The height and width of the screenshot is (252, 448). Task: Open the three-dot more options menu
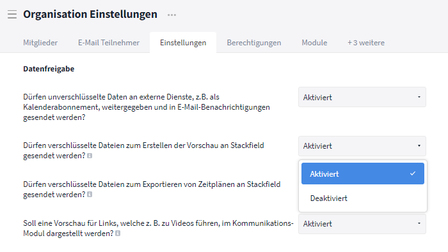pyautogui.click(x=172, y=15)
